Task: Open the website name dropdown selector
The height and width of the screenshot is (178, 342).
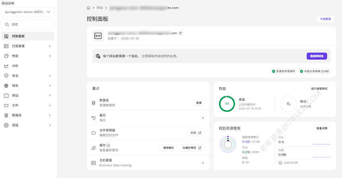Action: 28,12
